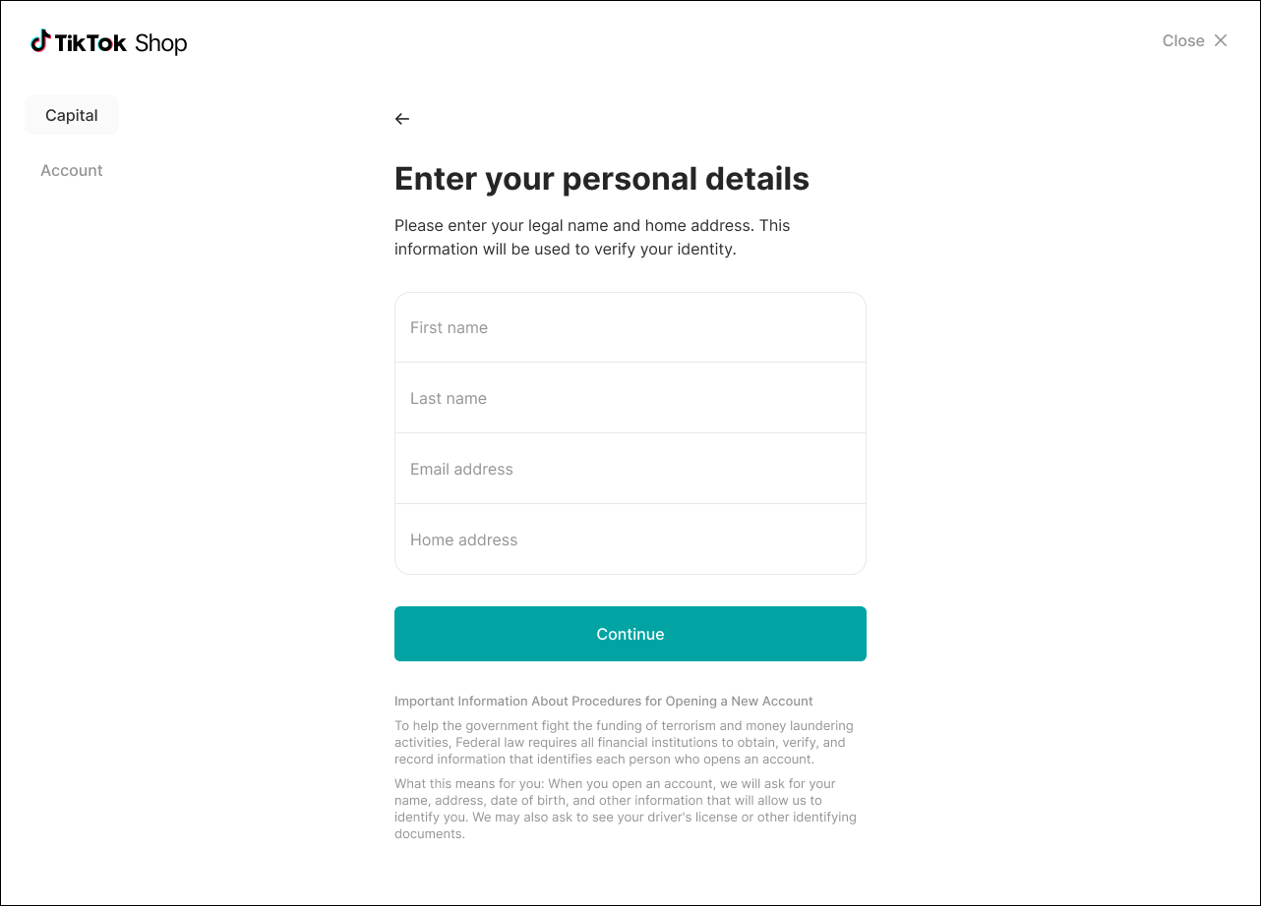Select the Email address input field
Image resolution: width=1261 pixels, height=906 pixels.
[x=630, y=469]
